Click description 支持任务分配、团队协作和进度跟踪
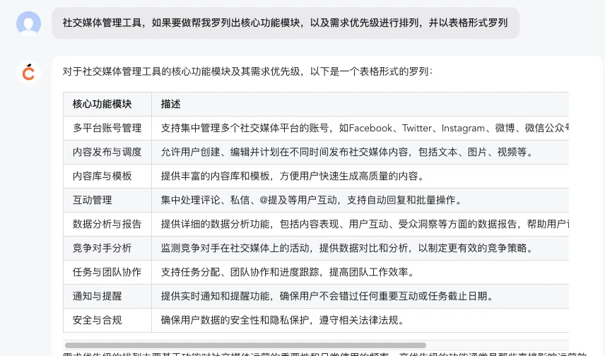 tap(360, 273)
